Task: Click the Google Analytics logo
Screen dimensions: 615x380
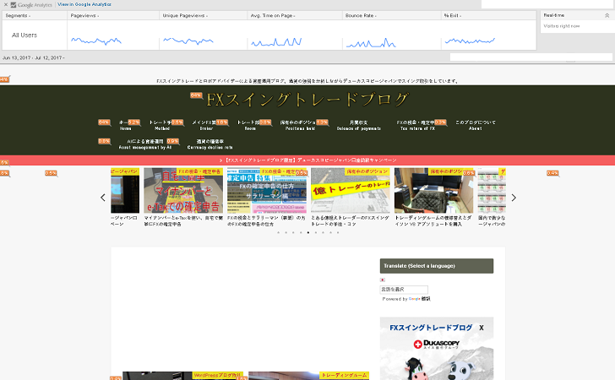Action: [x=31, y=5]
